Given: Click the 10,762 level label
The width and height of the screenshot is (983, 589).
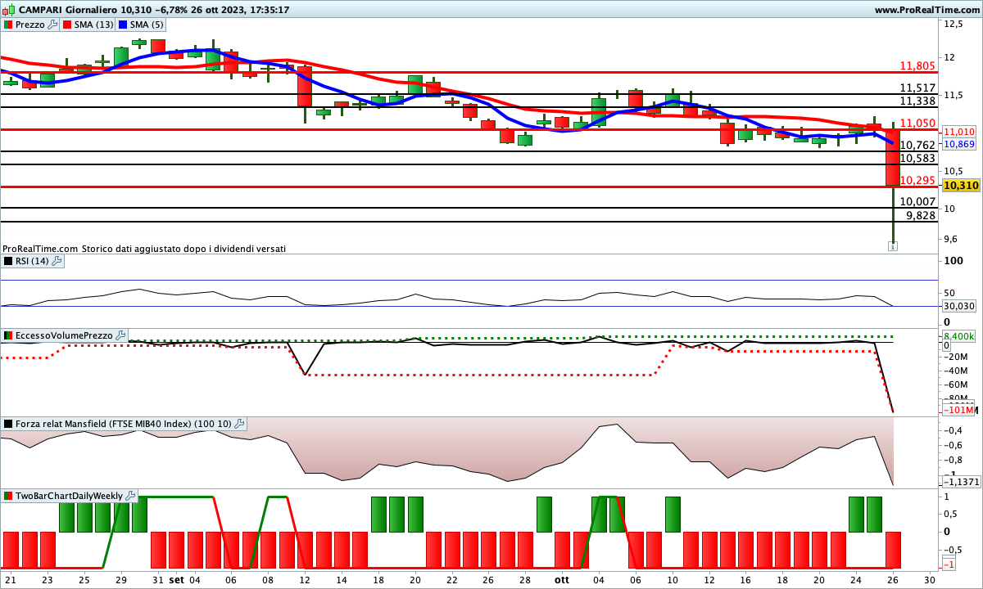Looking at the screenshot, I should [x=917, y=145].
